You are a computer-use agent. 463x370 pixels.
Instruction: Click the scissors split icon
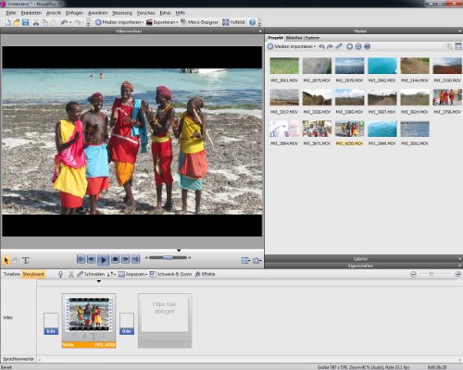71,274
